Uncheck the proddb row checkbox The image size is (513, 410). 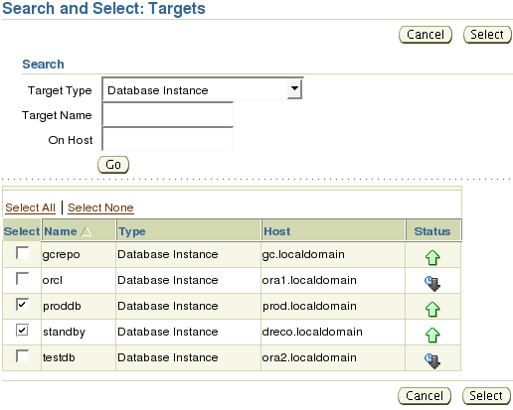pyautogui.click(x=22, y=305)
